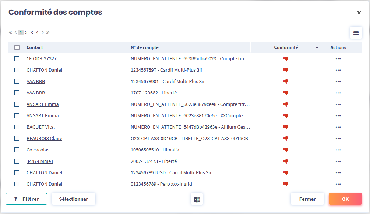Confirm with the OK button

(345, 199)
